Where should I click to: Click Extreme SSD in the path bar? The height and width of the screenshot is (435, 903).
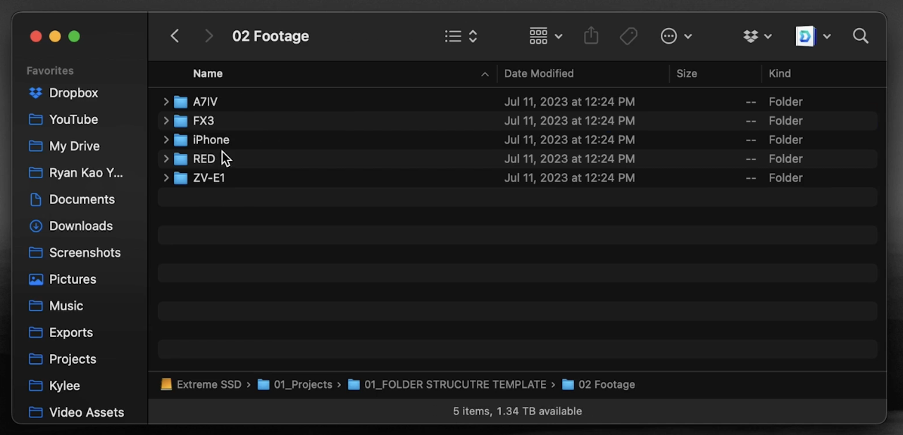(x=201, y=385)
